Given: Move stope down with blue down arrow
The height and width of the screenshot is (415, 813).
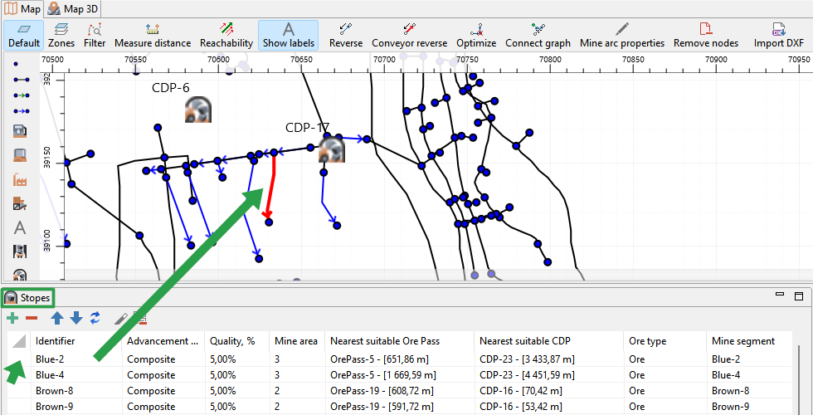Looking at the screenshot, I should click(x=75, y=318).
